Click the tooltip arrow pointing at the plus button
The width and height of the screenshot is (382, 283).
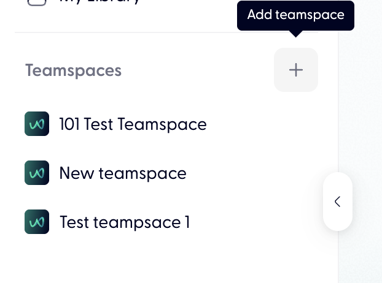pos(296,34)
